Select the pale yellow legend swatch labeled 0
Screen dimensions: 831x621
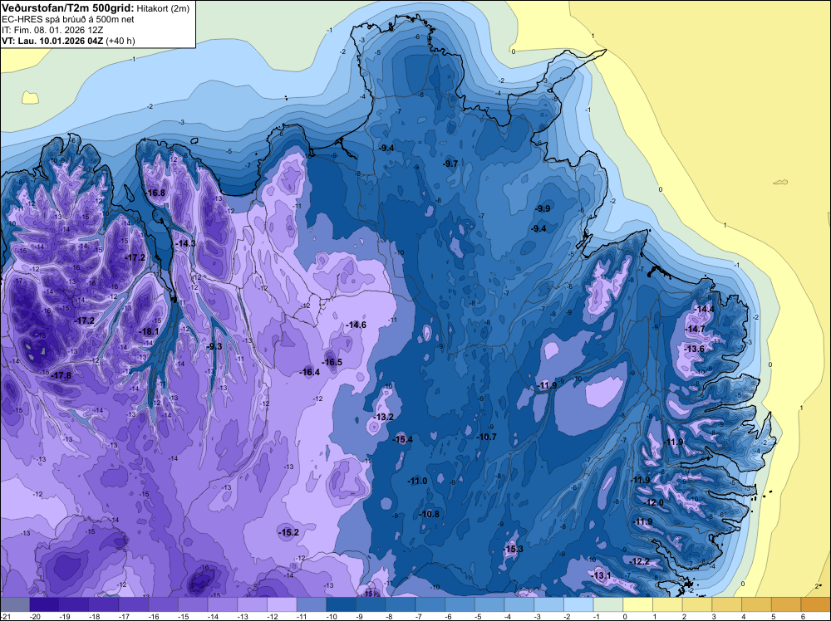click(638, 604)
